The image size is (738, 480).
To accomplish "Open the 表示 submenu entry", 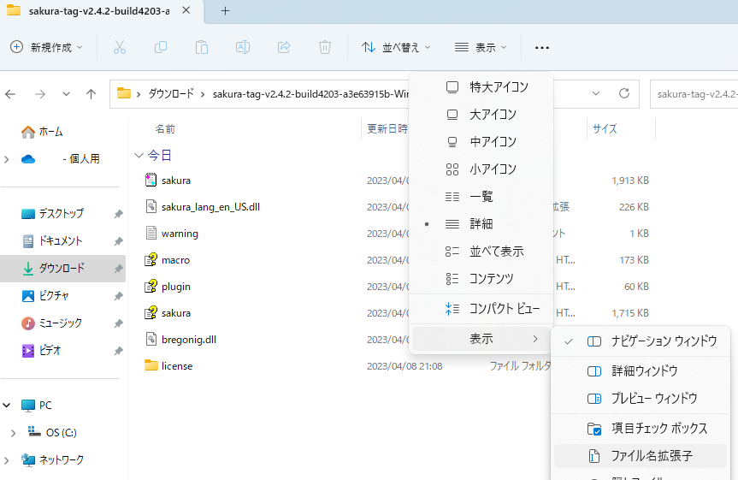I will point(481,339).
